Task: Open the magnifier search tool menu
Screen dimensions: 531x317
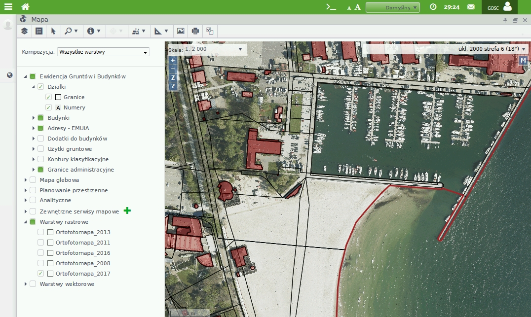Action: [x=71, y=31]
